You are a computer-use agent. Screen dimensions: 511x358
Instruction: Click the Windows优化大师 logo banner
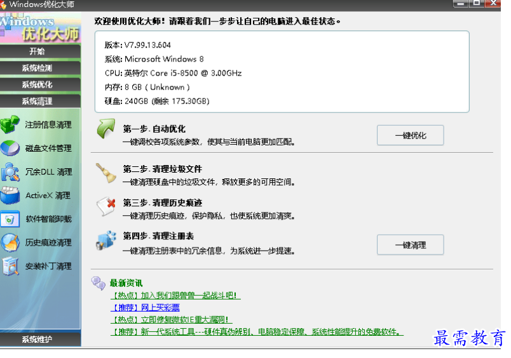(41, 27)
